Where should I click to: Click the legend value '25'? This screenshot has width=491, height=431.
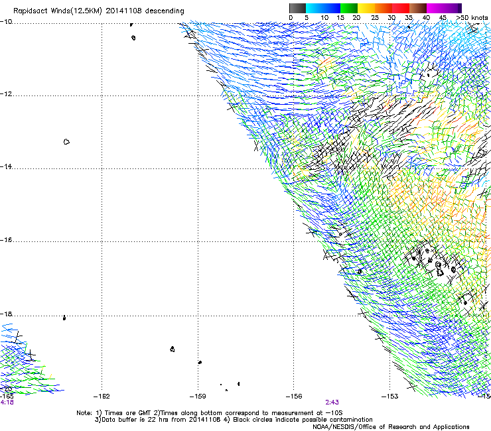[375, 18]
